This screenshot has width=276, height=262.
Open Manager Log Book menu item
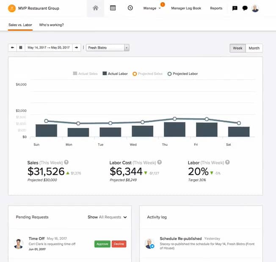(186, 8)
